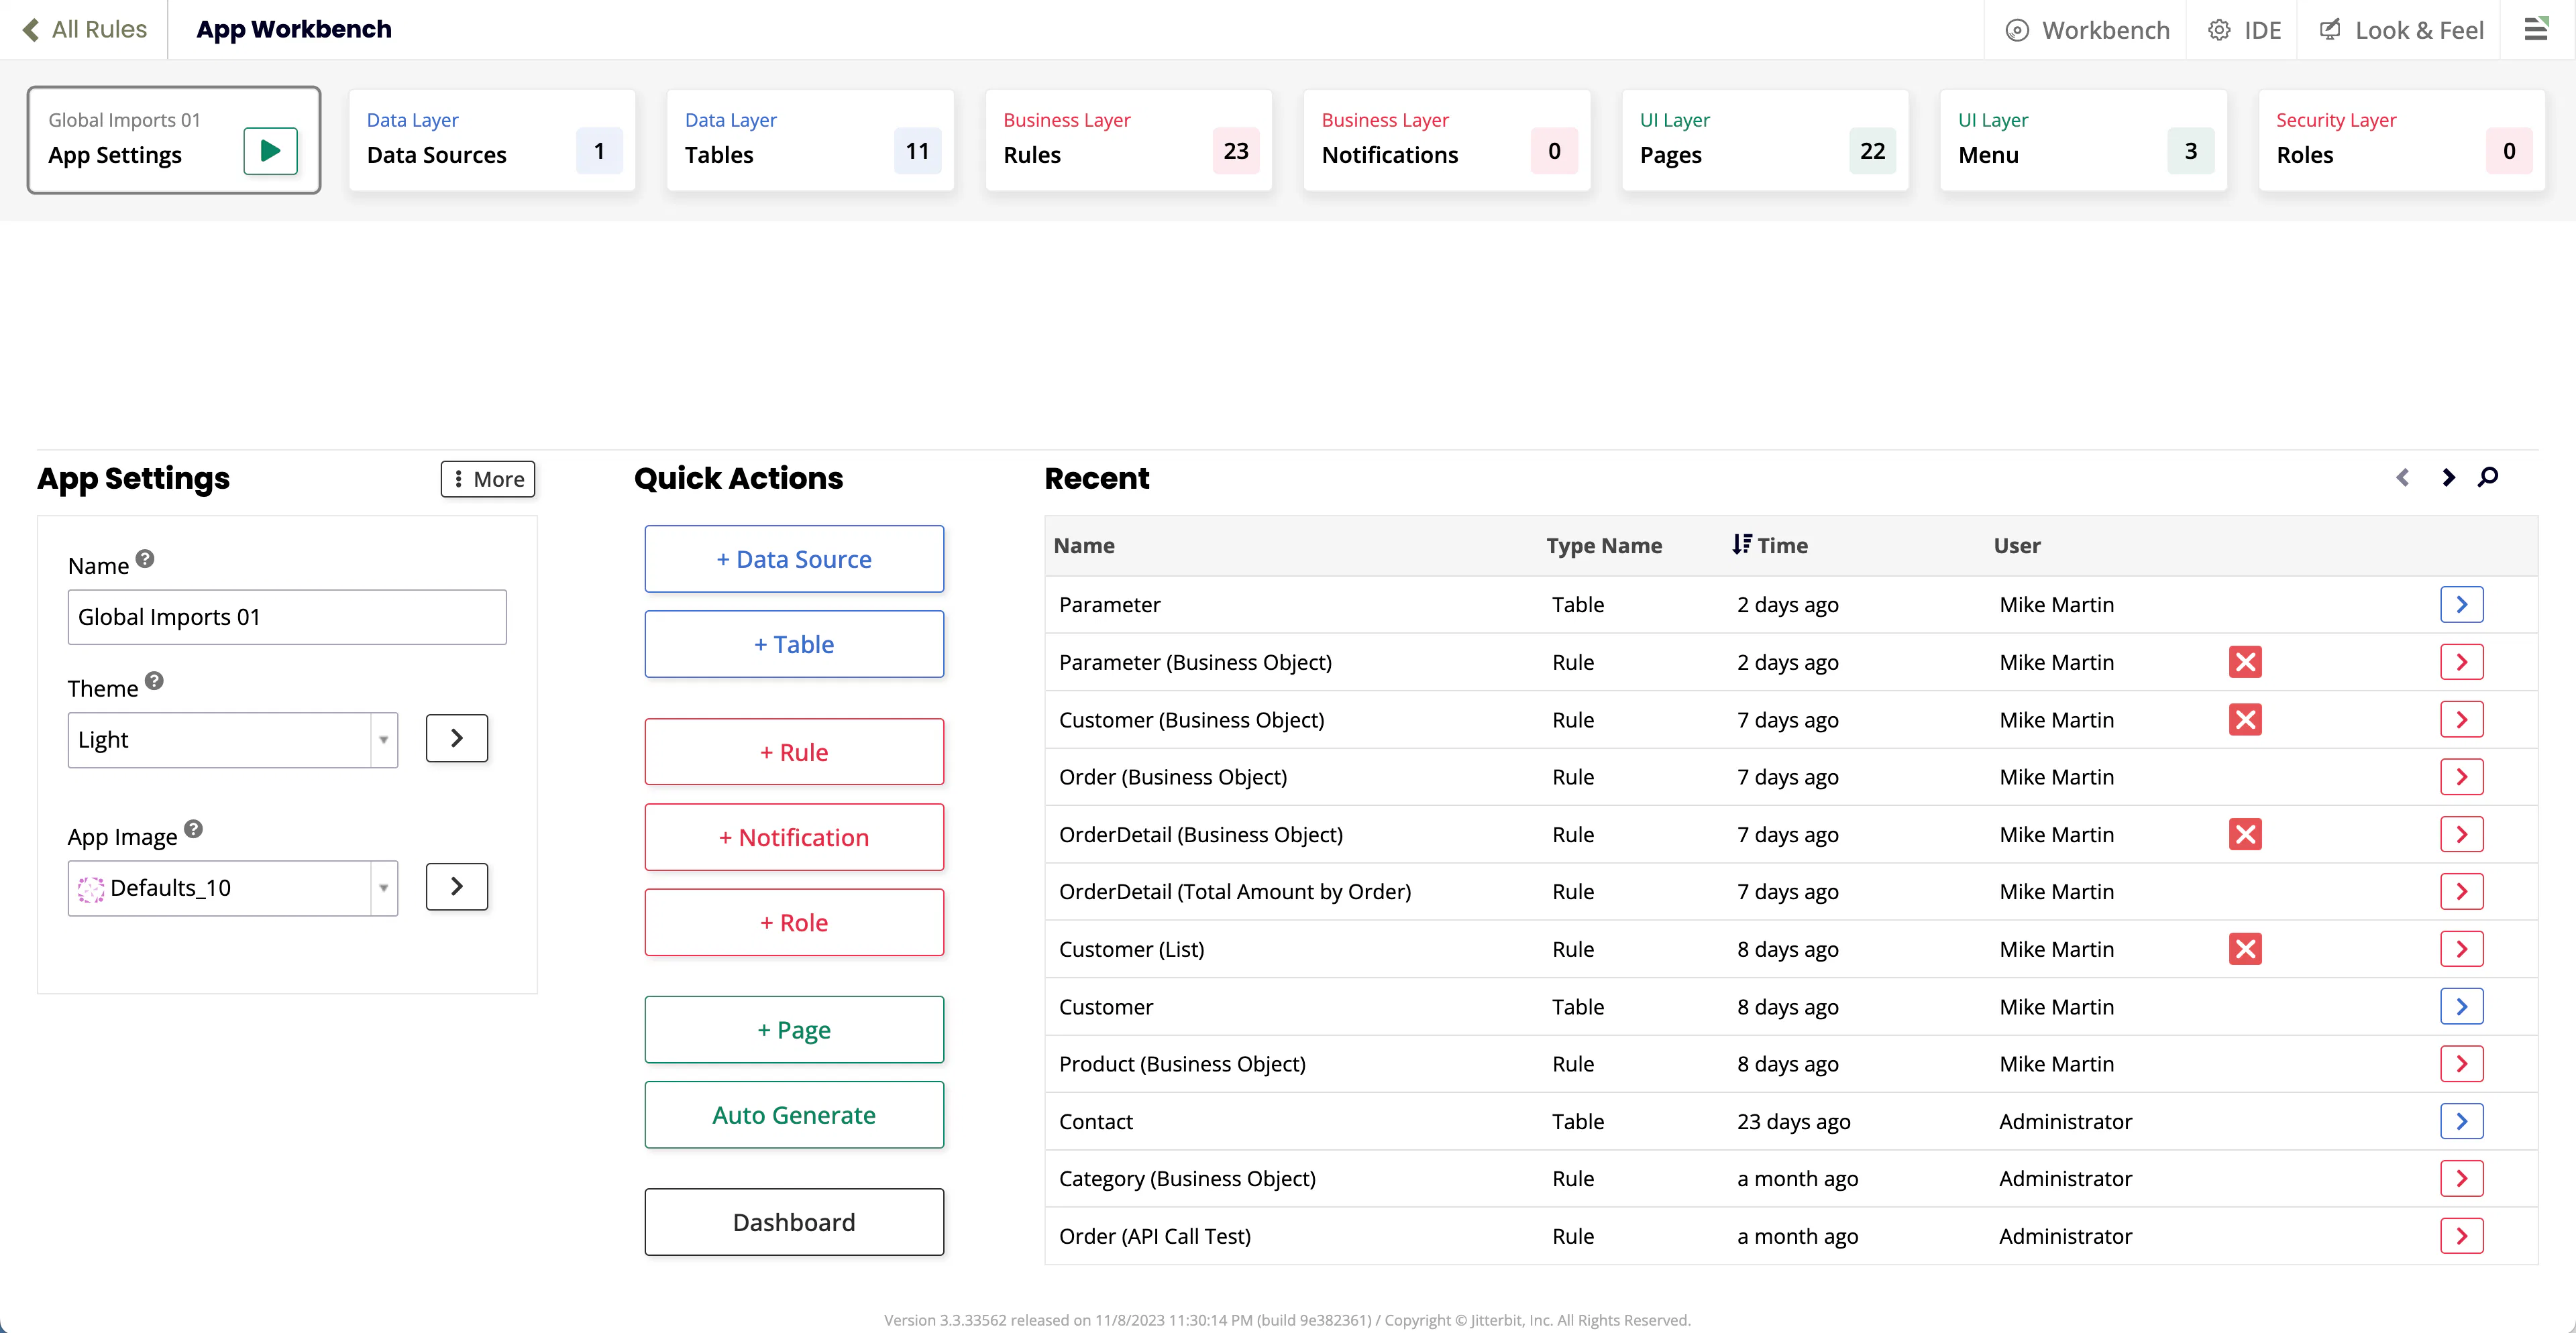Go to next page of Recent list

2448,477
